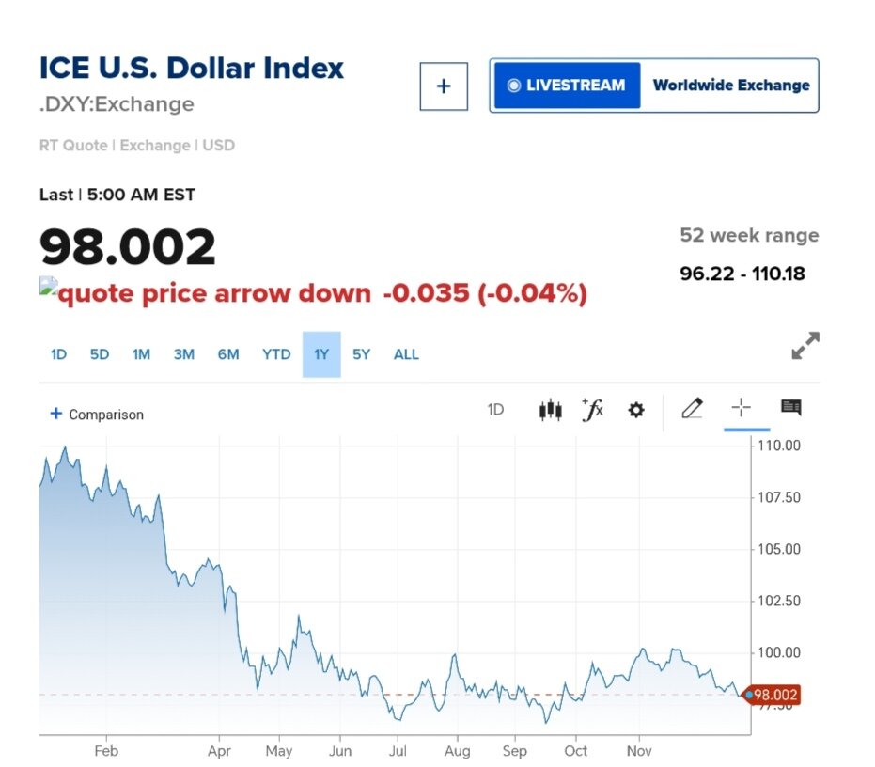This screenshot has height=767, width=875.
Task: Select the YTD time range
Action: pos(276,354)
